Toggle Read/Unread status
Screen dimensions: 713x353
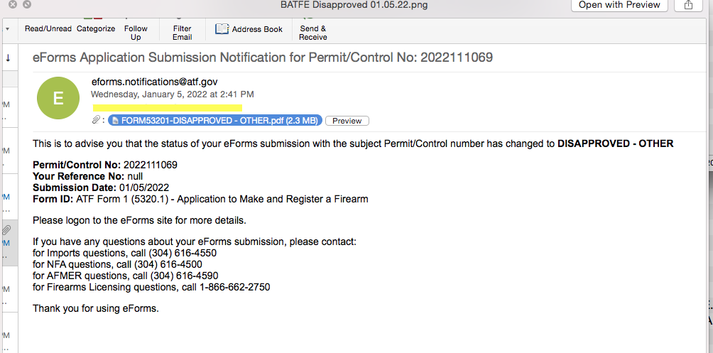[x=48, y=28]
